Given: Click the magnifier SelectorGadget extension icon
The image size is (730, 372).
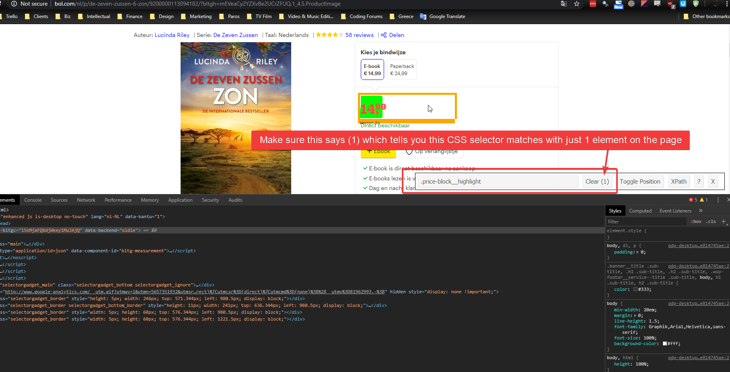Looking at the screenshot, I should pyautogui.click(x=605, y=4).
